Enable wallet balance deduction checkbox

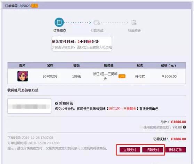point(141,127)
